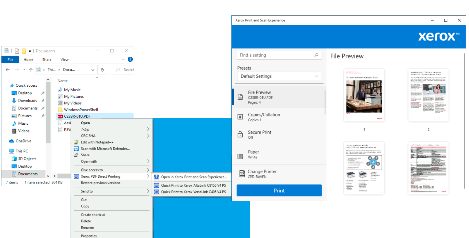Click the OneDrive cloud icon
Viewport: 469px width, 238px height.
click(12, 141)
